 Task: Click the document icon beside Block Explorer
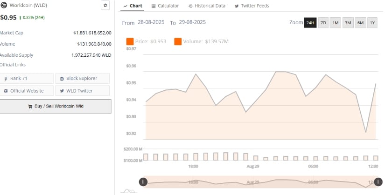click(62, 79)
